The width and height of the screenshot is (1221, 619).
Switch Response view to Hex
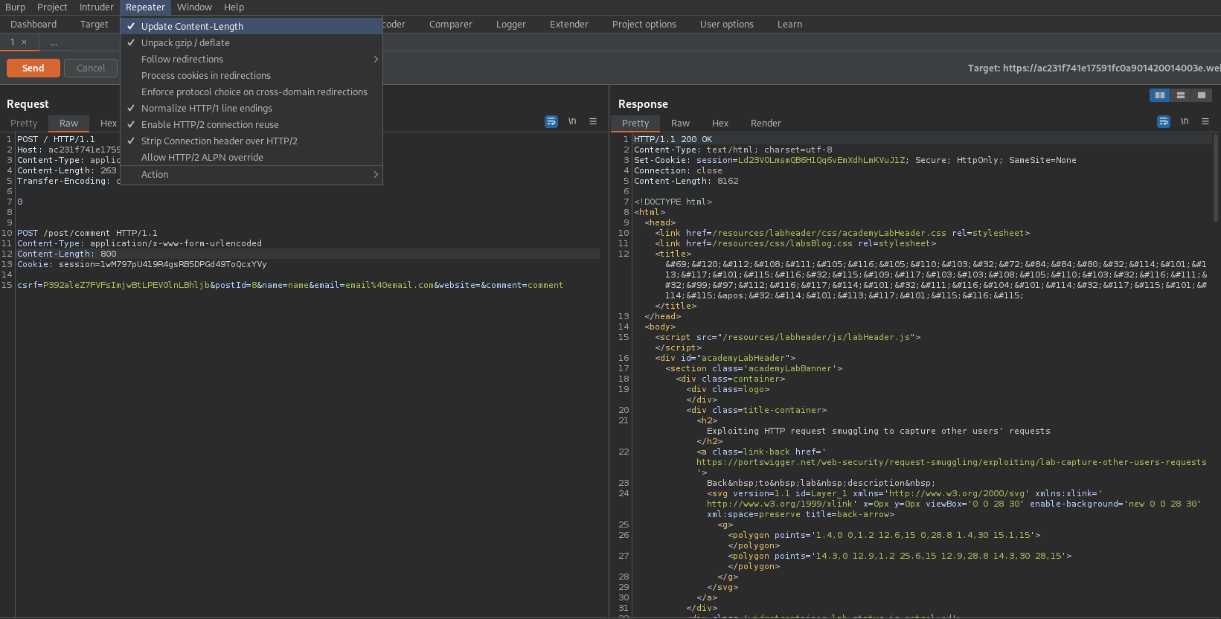(720, 124)
